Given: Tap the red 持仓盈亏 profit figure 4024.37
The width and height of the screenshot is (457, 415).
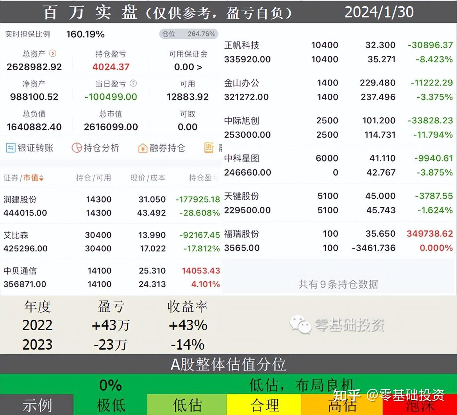Looking at the screenshot, I should 110,67.
